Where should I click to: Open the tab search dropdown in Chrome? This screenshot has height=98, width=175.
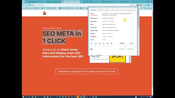coord(24,2)
